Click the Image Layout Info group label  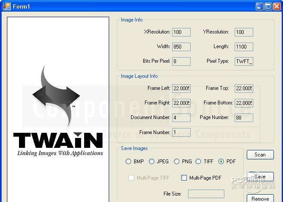coord(139,76)
